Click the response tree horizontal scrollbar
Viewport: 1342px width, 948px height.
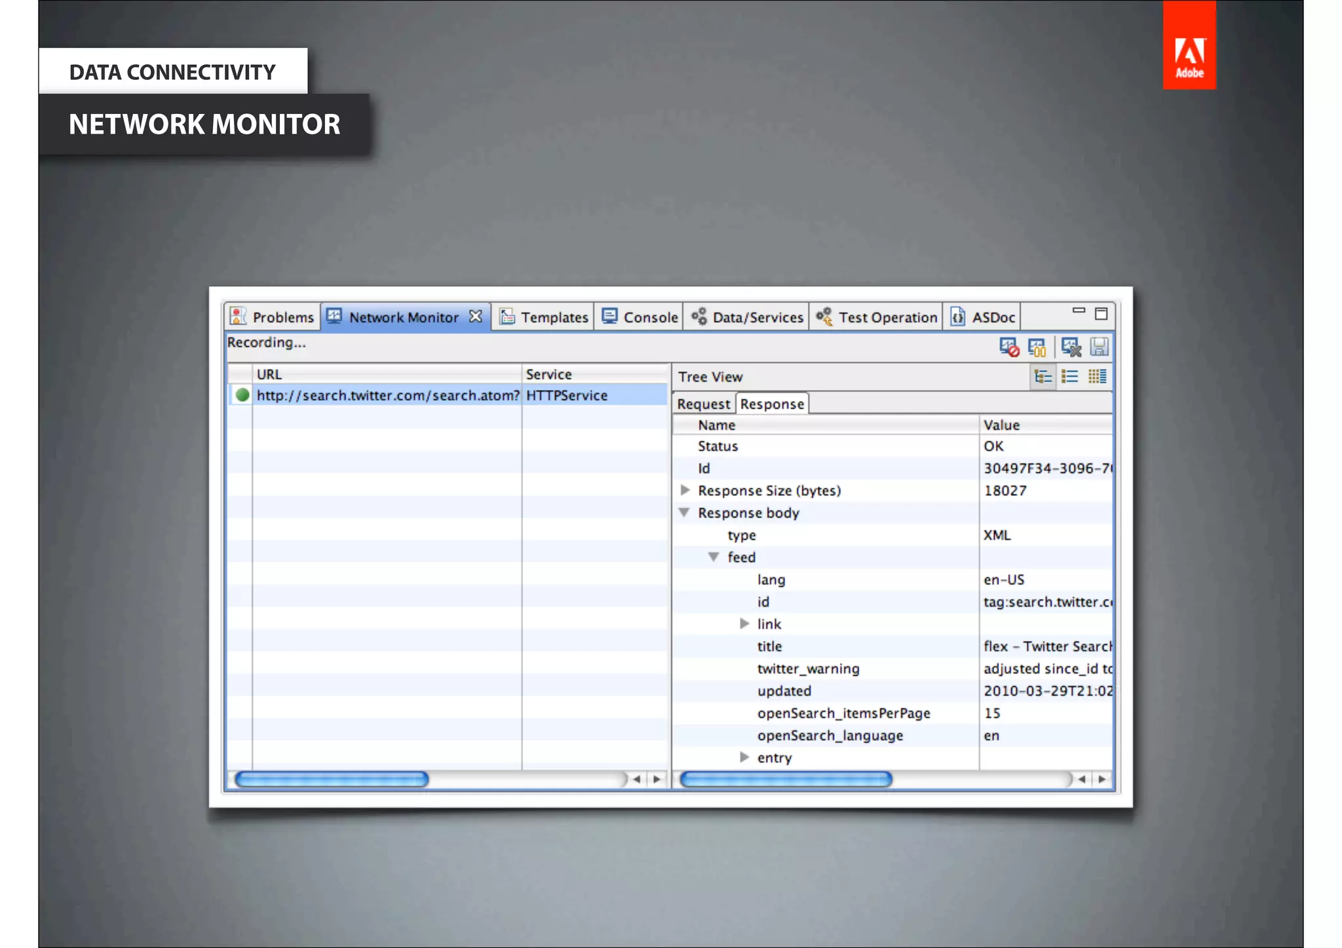click(786, 779)
